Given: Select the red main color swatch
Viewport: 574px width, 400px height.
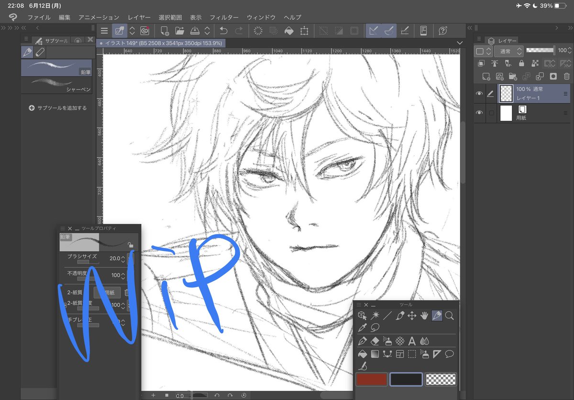Looking at the screenshot, I should pyautogui.click(x=372, y=379).
